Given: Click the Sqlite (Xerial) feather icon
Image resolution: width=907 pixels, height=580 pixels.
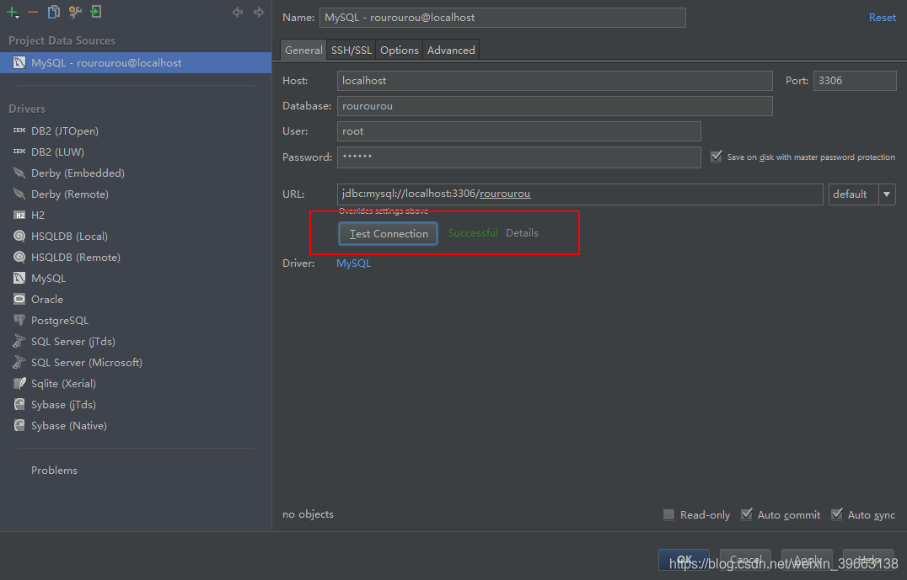Looking at the screenshot, I should coord(19,383).
